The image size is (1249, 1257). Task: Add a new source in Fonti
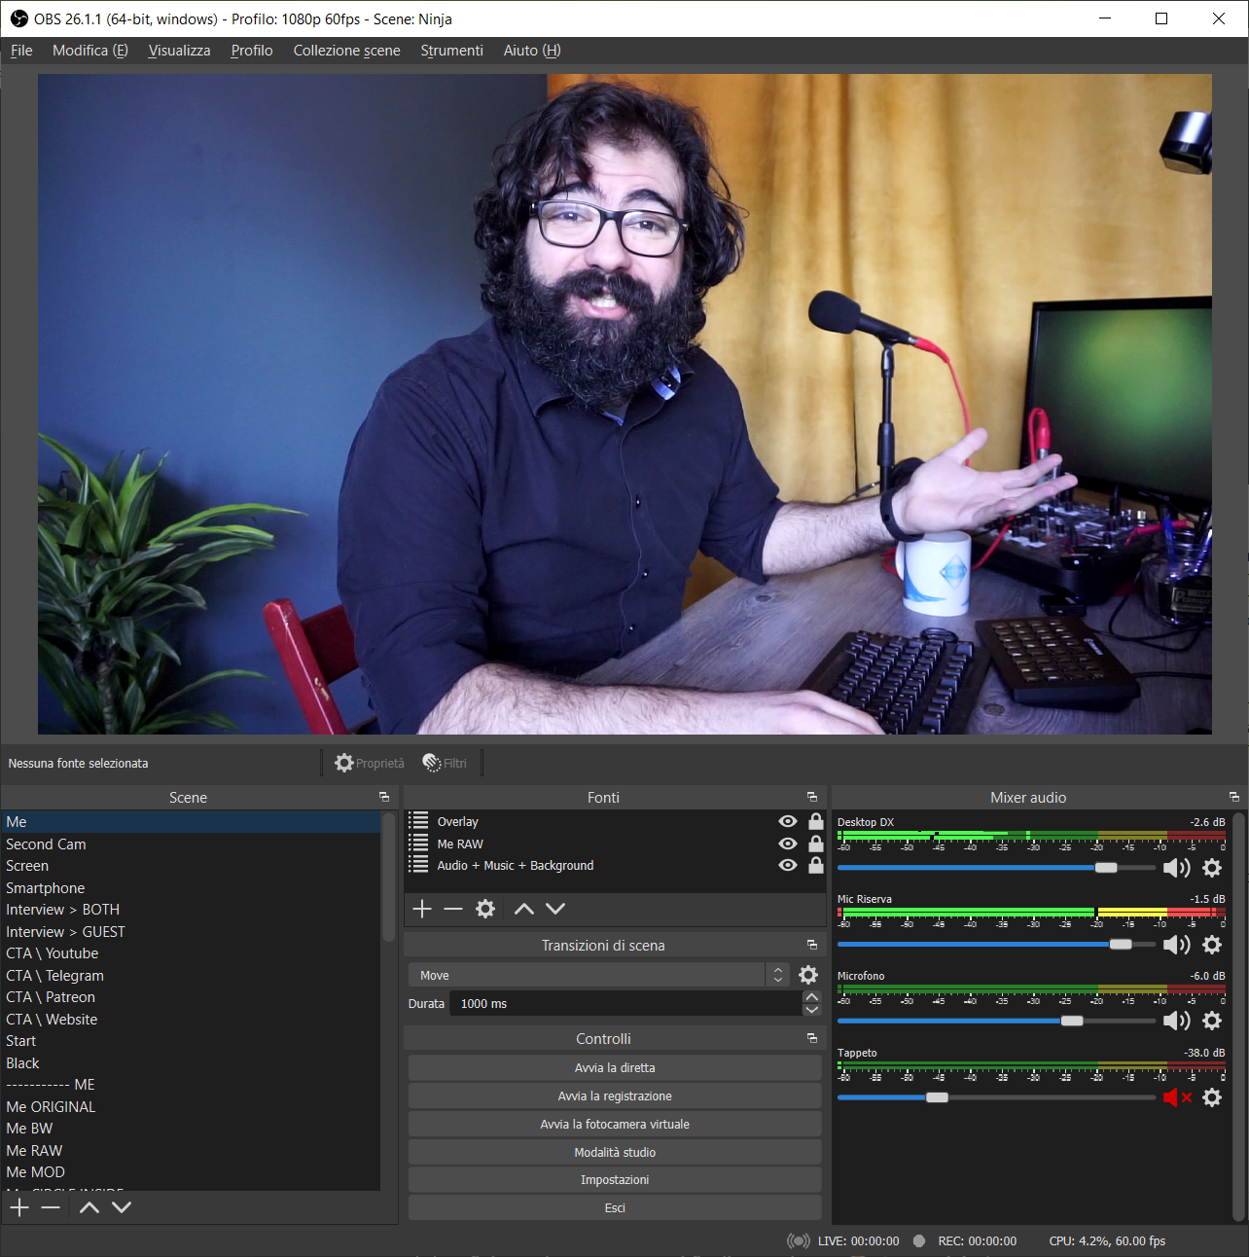tap(422, 909)
